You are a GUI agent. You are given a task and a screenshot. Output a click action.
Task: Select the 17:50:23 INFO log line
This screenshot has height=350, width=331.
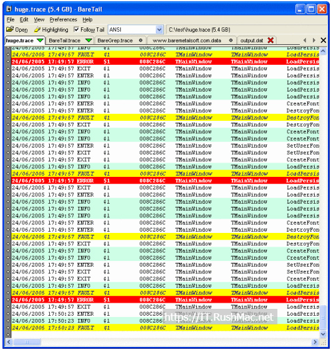(x=165, y=321)
